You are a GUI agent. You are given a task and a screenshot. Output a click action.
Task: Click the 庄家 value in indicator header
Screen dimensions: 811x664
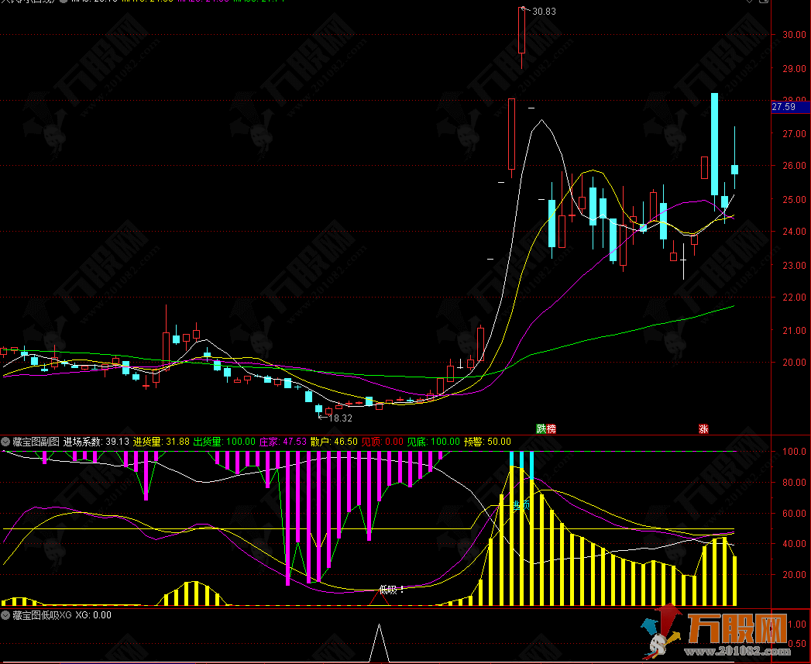click(282, 442)
